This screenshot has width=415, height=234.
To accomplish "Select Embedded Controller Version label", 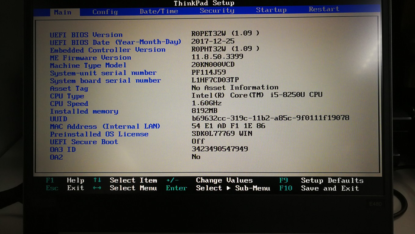I will 108,50.
